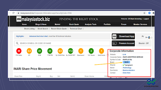Open the Home menu
161x90 pixels.
(24, 24)
